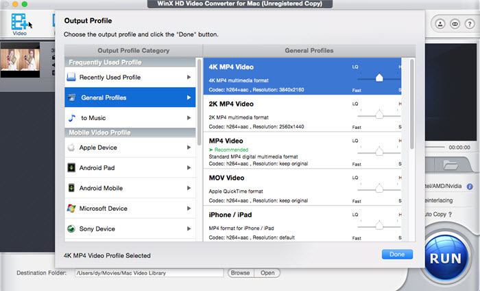
Task: Adjust iPhone / iPad quality slider
Action: (379, 225)
